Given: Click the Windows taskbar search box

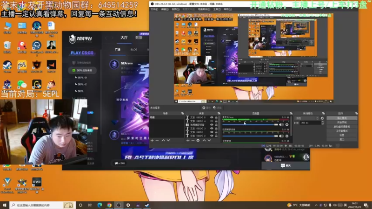Looking at the screenshot, I should [43, 205].
